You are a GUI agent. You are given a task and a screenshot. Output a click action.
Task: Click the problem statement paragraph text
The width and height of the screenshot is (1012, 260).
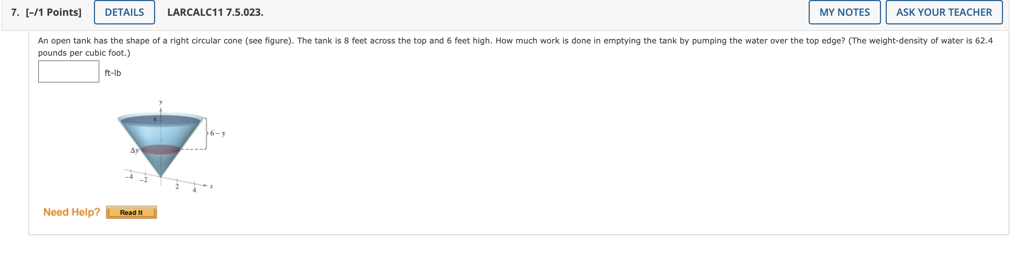click(x=515, y=46)
